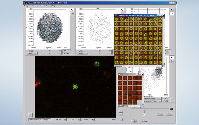Click the End button
The image size is (199, 125).
169,114
